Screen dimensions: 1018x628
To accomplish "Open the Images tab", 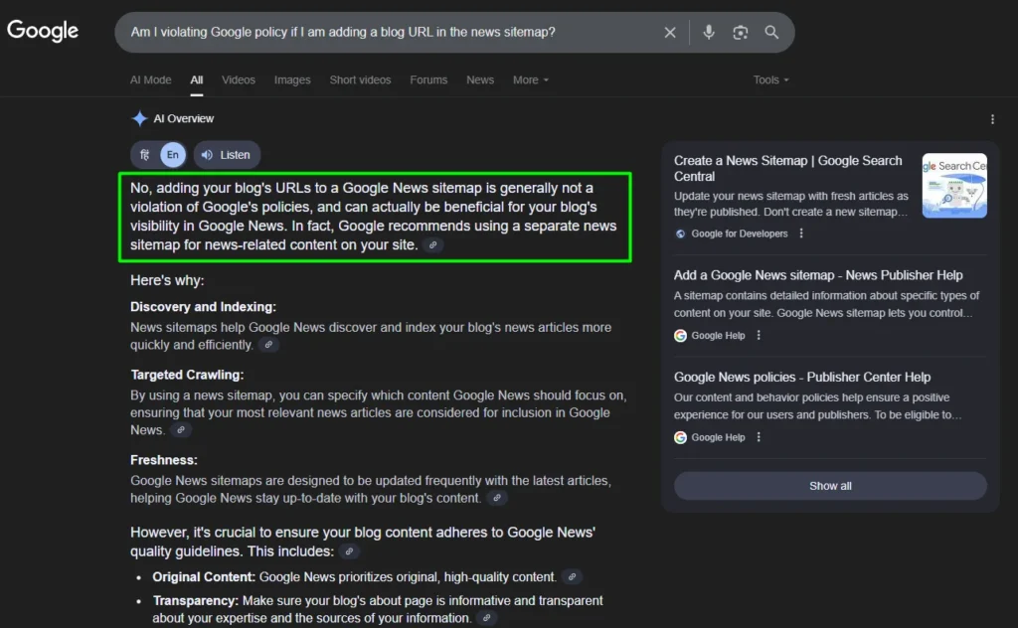I will coord(292,79).
